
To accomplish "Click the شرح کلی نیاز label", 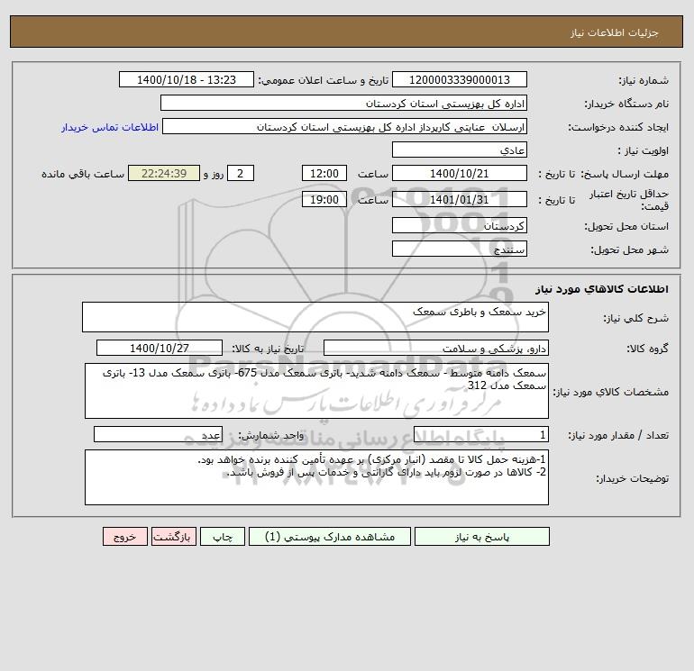I will (x=636, y=318).
